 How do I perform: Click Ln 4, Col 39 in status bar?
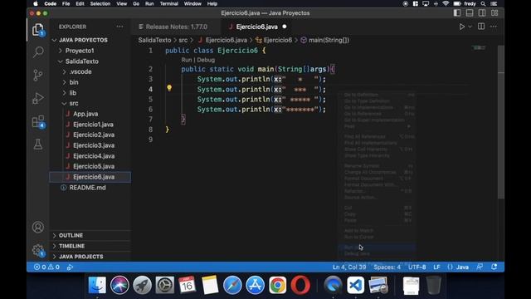click(349, 267)
